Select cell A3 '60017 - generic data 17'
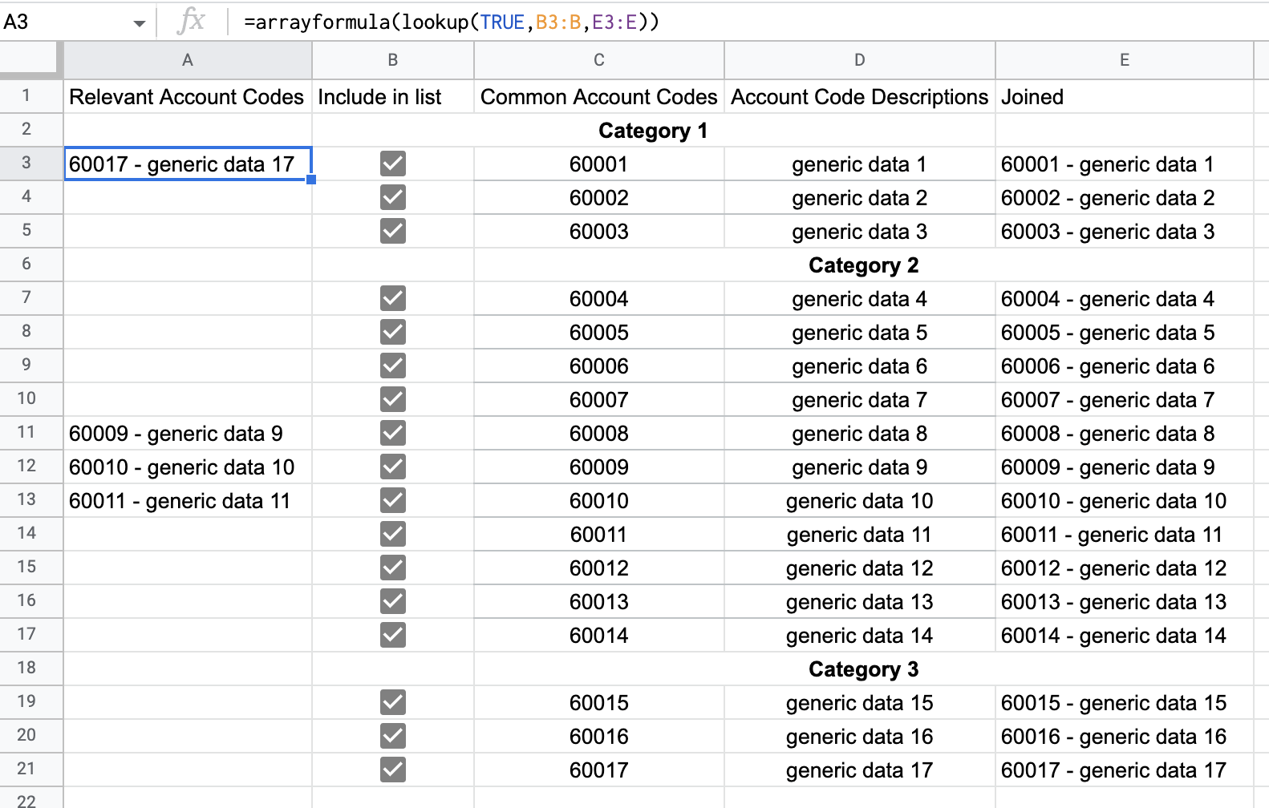This screenshot has height=808, width=1269. 188,164
